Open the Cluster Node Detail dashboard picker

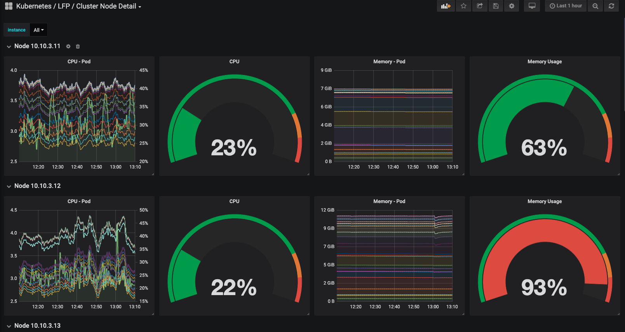[78, 6]
